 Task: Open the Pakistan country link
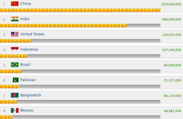pos(28,80)
